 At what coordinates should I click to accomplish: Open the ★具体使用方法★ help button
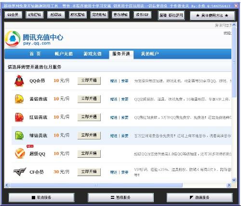(x=212, y=15)
